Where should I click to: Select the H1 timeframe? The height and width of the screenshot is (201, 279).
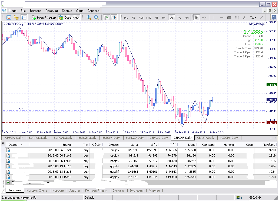(x=157, y=18)
